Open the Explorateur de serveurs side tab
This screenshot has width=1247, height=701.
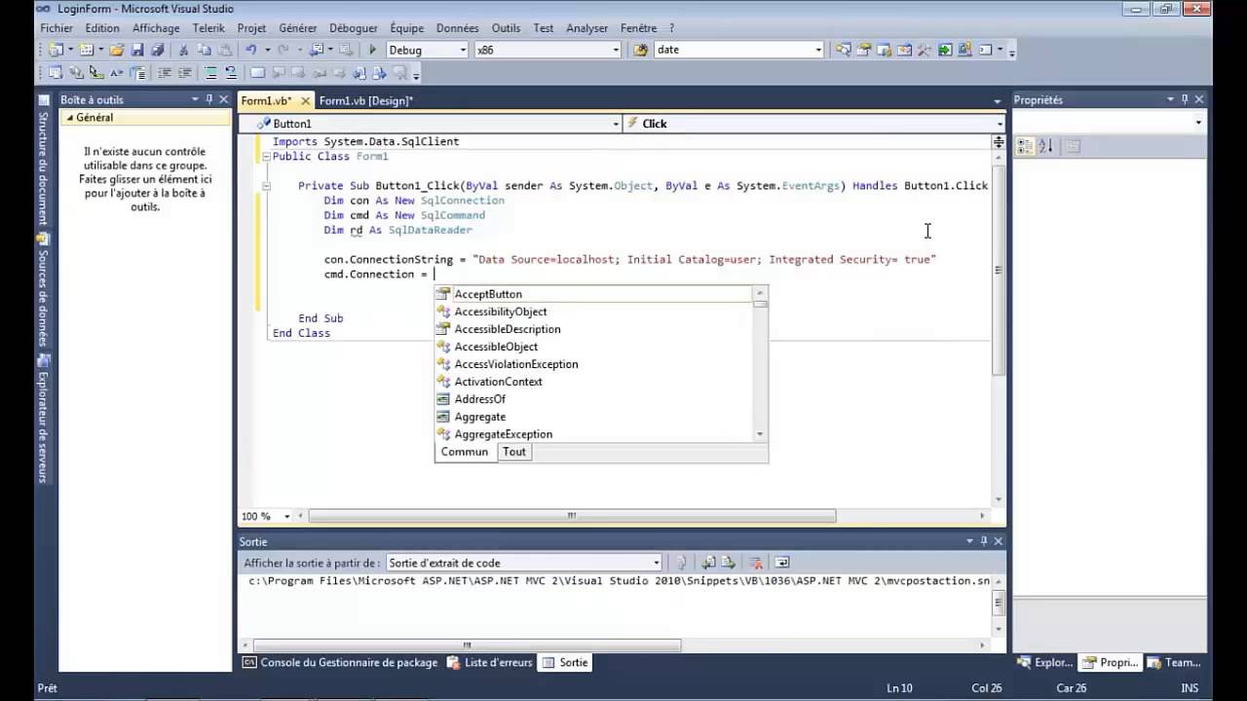point(43,419)
